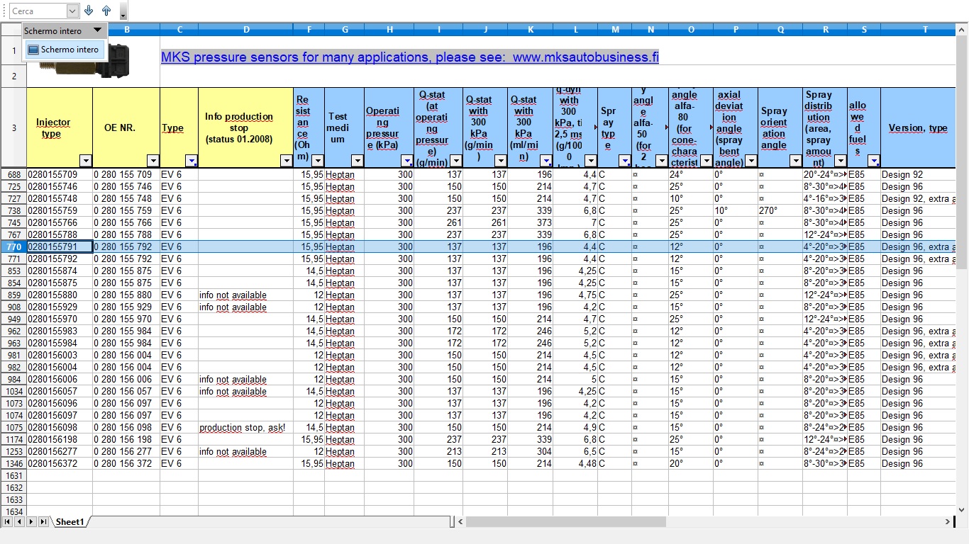
Task: Open the OE NR. filter dropdown
Action: click(153, 161)
